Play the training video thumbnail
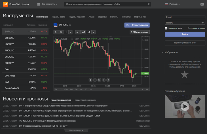This screenshot has height=134, width=207. pyautogui.click(x=185, y=106)
